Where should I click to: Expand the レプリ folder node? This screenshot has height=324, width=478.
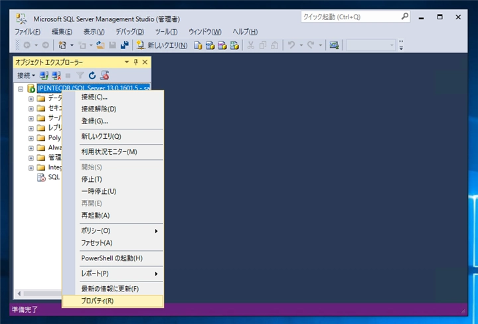[x=31, y=128]
